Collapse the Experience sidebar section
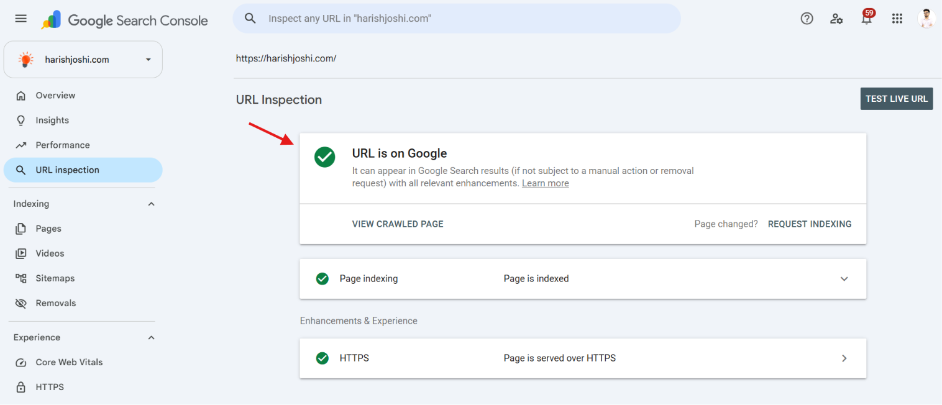 [x=151, y=338]
